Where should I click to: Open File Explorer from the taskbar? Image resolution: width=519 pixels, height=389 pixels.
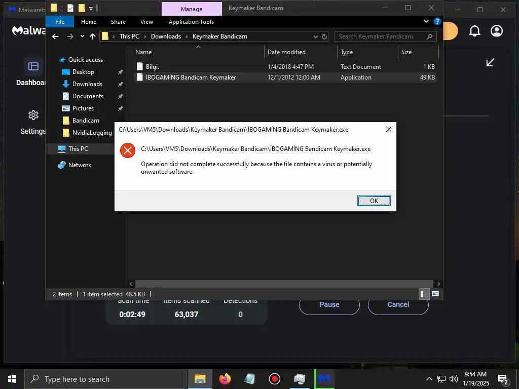point(200,379)
